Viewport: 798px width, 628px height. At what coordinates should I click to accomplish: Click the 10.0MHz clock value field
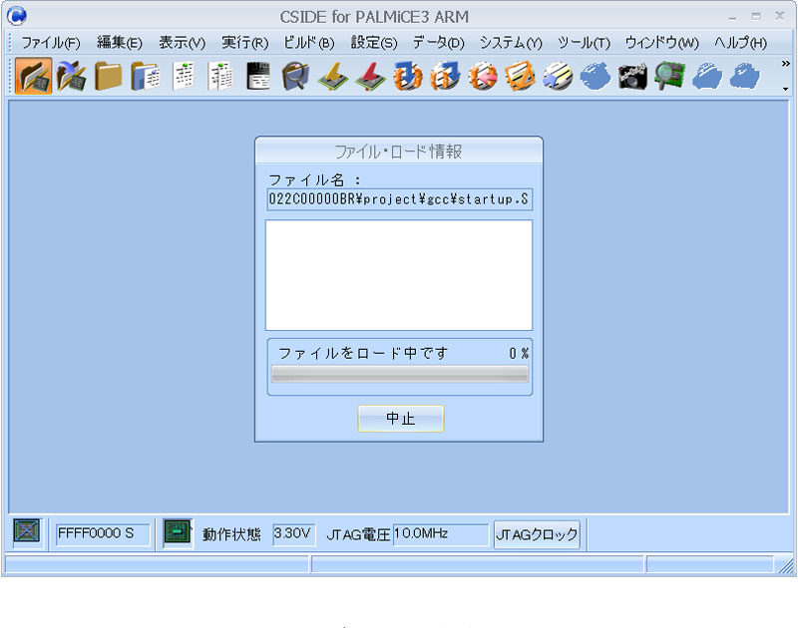coord(440,534)
